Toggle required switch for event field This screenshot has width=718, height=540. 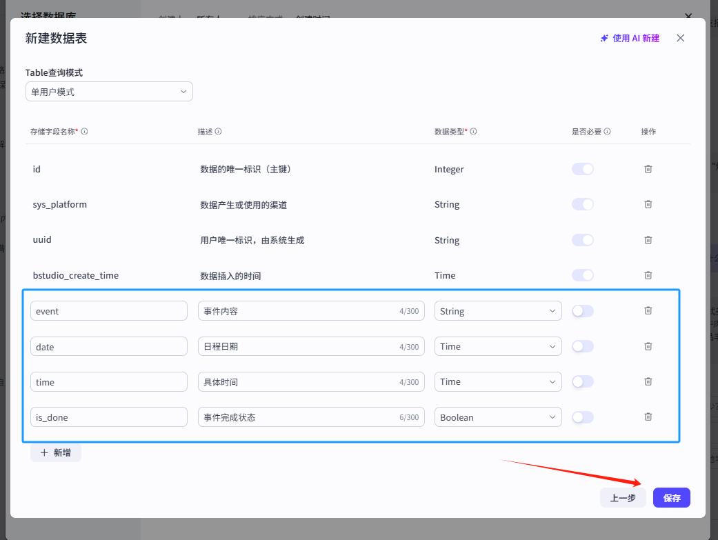click(x=582, y=311)
